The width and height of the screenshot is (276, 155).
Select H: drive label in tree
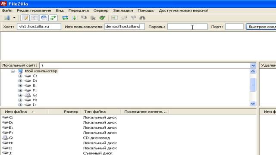point(34,100)
